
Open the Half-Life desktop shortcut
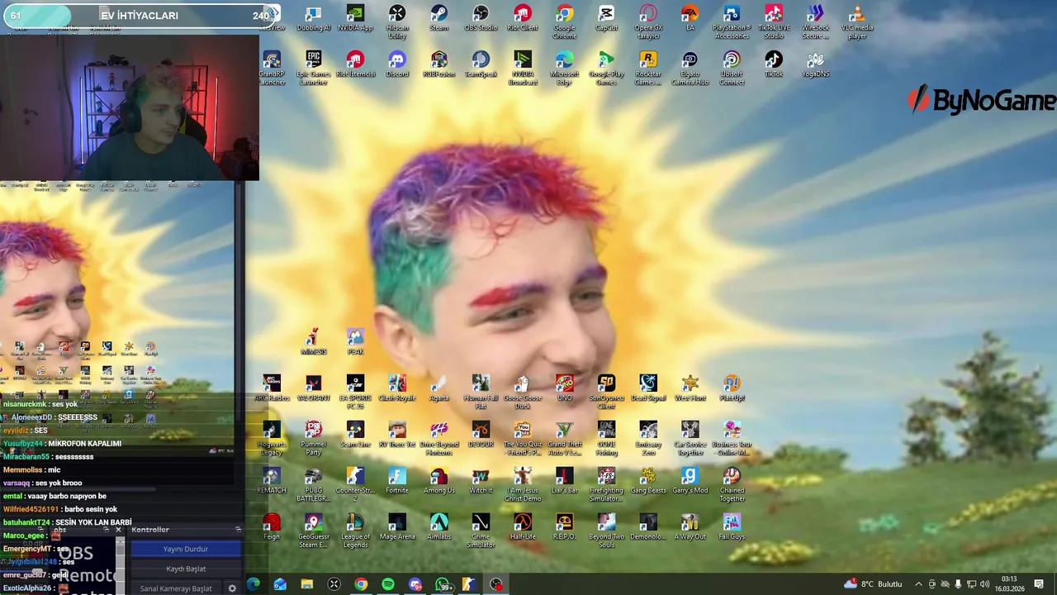(x=522, y=527)
